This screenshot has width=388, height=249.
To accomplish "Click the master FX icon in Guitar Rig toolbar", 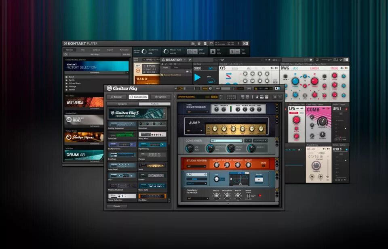I will click(x=266, y=97).
